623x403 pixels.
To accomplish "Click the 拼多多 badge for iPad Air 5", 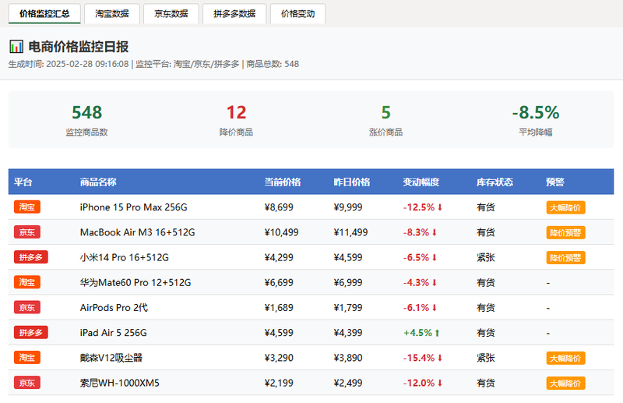I will click(x=31, y=332).
